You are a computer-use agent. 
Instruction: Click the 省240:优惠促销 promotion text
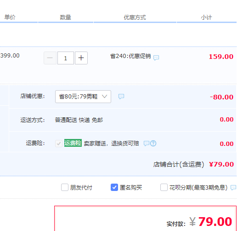coord(130,56)
